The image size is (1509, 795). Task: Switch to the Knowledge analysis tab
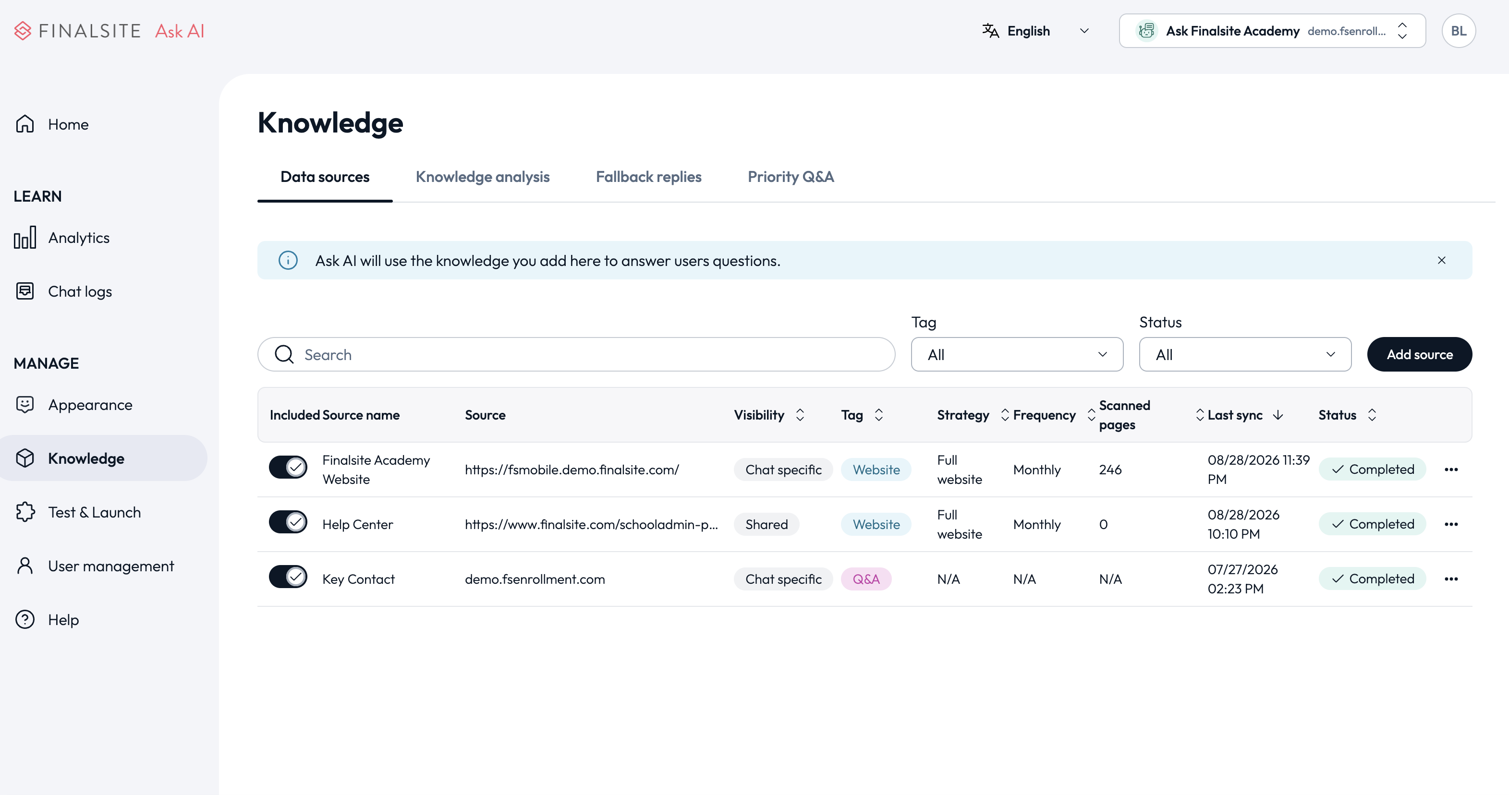(x=483, y=177)
